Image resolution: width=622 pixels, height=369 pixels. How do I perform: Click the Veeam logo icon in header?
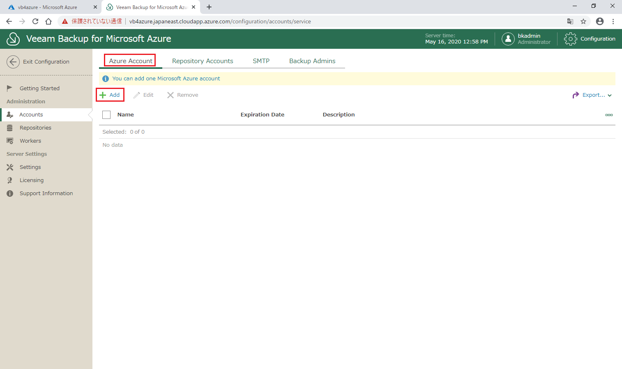click(x=13, y=39)
